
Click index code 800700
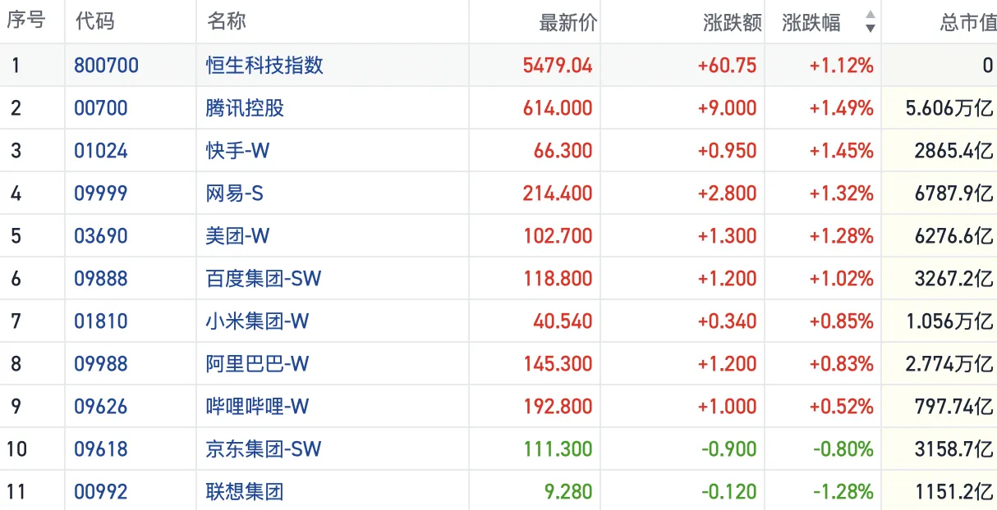click(x=106, y=66)
